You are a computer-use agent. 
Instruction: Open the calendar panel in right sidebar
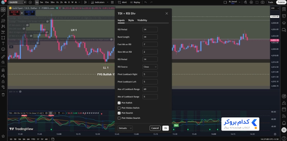pyautogui.click(x=284, y=110)
